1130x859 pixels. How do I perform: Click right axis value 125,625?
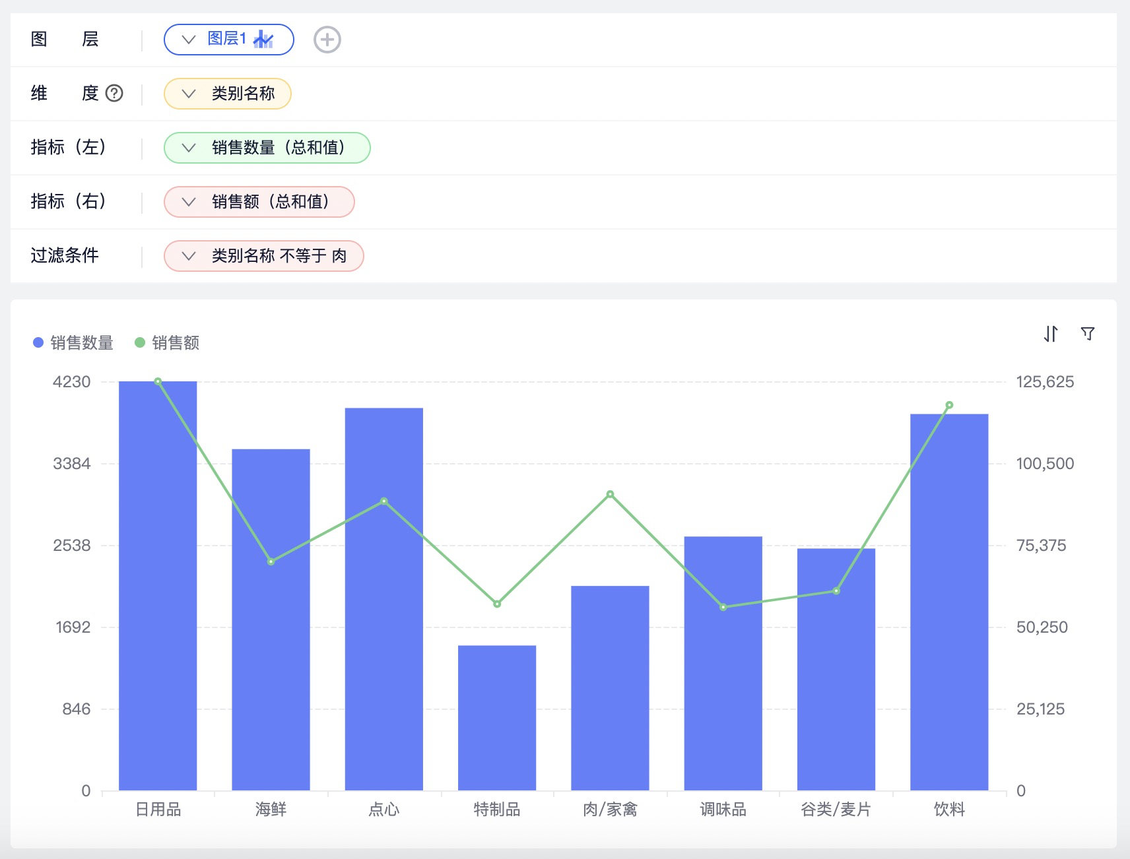tap(1045, 382)
